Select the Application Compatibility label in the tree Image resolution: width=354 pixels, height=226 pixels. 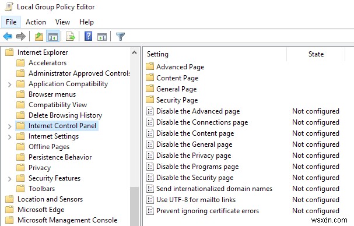click(x=68, y=84)
